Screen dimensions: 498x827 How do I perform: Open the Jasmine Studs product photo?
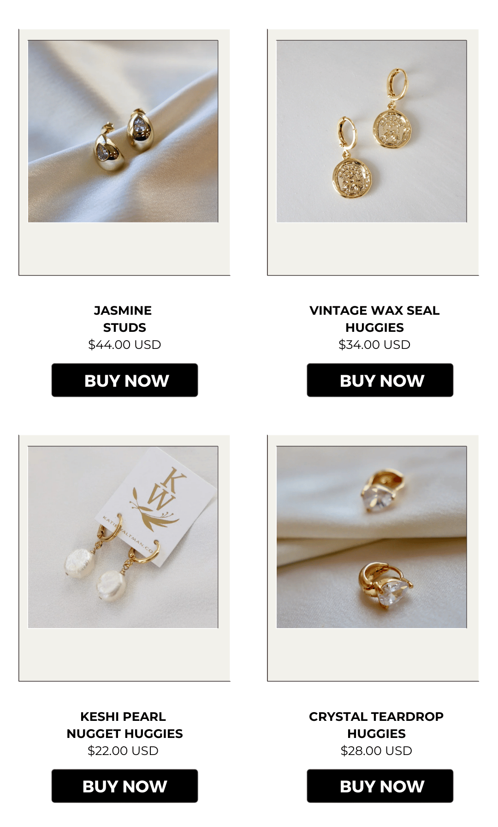coord(123,131)
